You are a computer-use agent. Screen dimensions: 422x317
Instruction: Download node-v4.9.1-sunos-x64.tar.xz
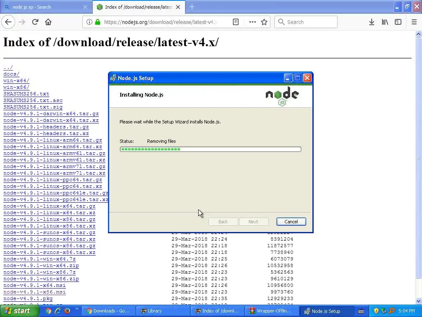[x=49, y=239]
